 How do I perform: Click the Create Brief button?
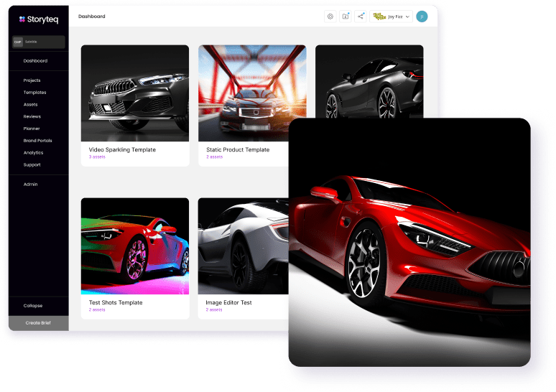[37, 323]
